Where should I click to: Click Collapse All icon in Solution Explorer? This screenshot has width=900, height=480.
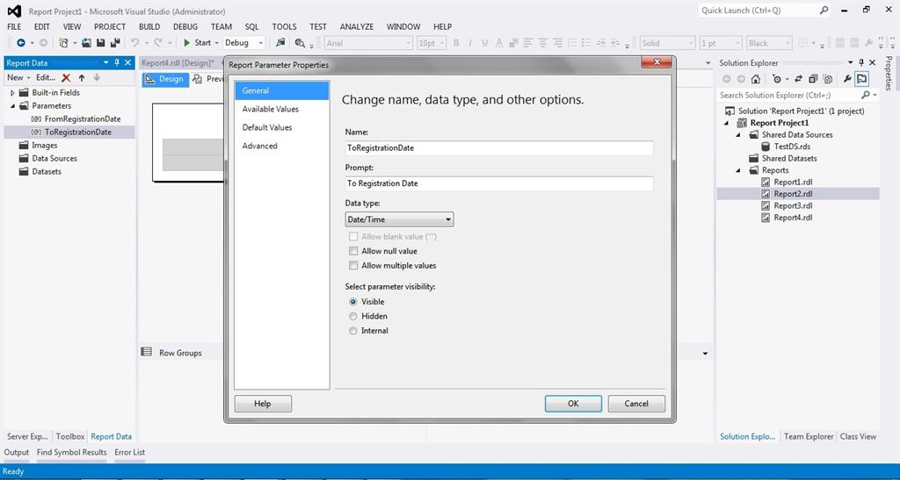coord(813,79)
